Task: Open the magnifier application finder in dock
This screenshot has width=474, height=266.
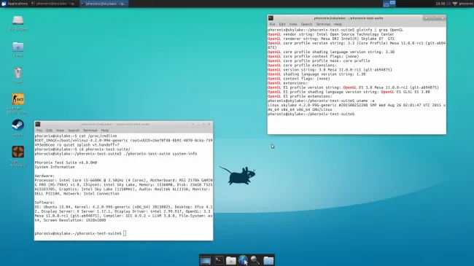Action: pos(255,260)
